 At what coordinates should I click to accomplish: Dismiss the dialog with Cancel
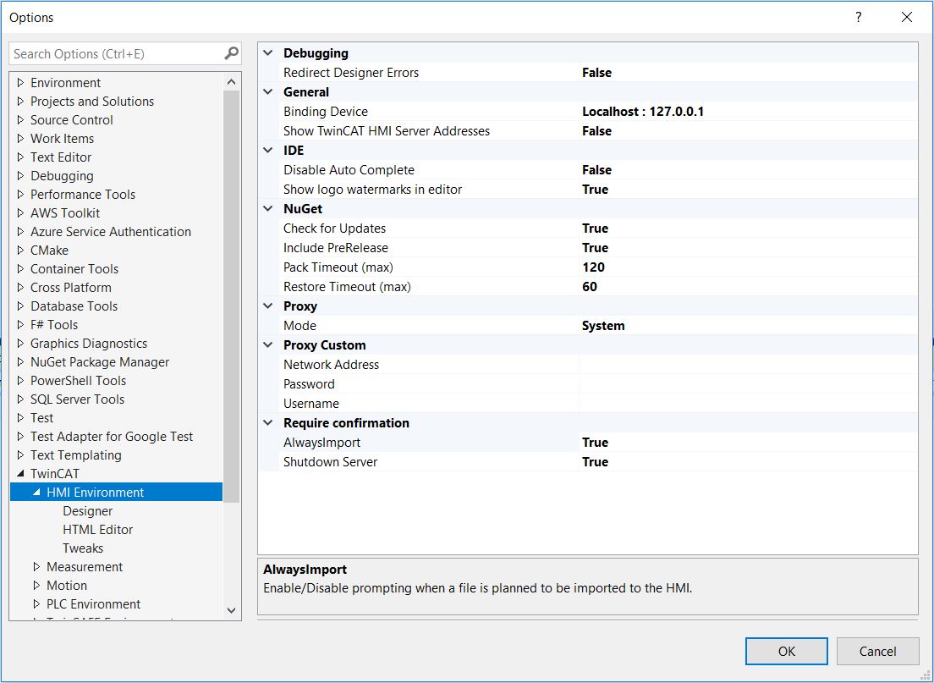[877, 651]
